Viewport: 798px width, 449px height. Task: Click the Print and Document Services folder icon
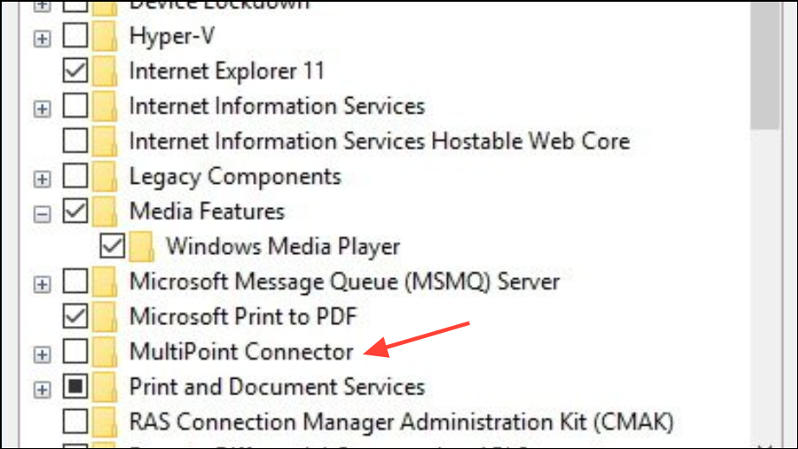click(105, 387)
